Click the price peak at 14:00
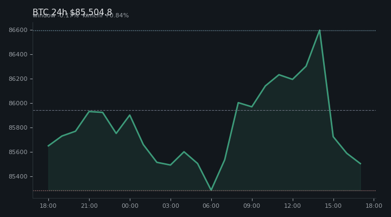Screen dimensions: 391x217 (319, 30)
